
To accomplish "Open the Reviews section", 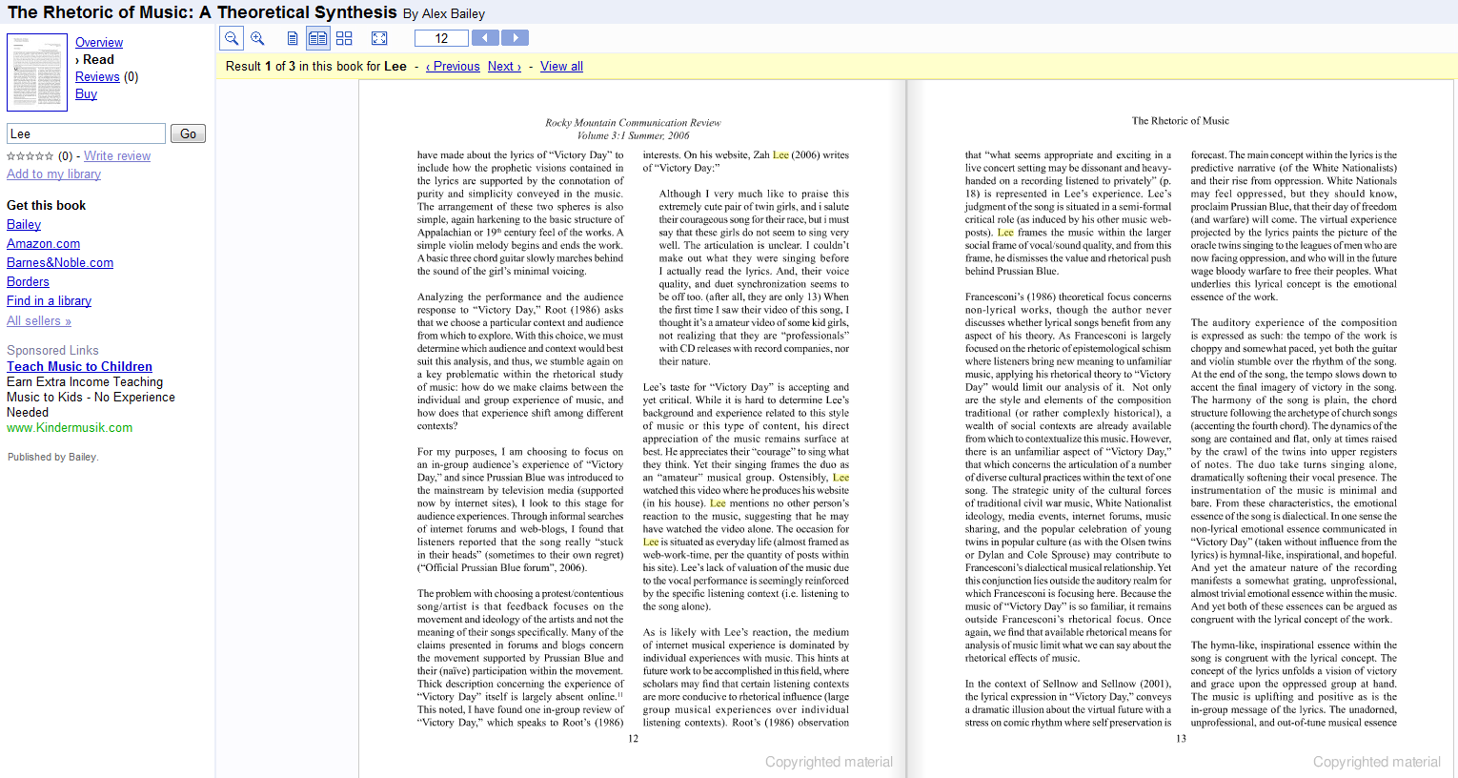I will coord(97,77).
